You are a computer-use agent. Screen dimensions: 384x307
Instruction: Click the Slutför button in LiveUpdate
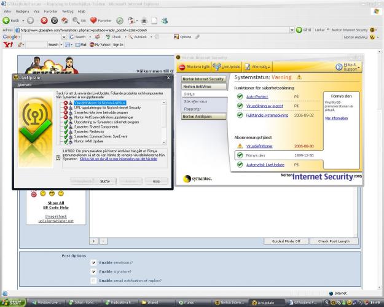pyautogui.click(x=105, y=181)
